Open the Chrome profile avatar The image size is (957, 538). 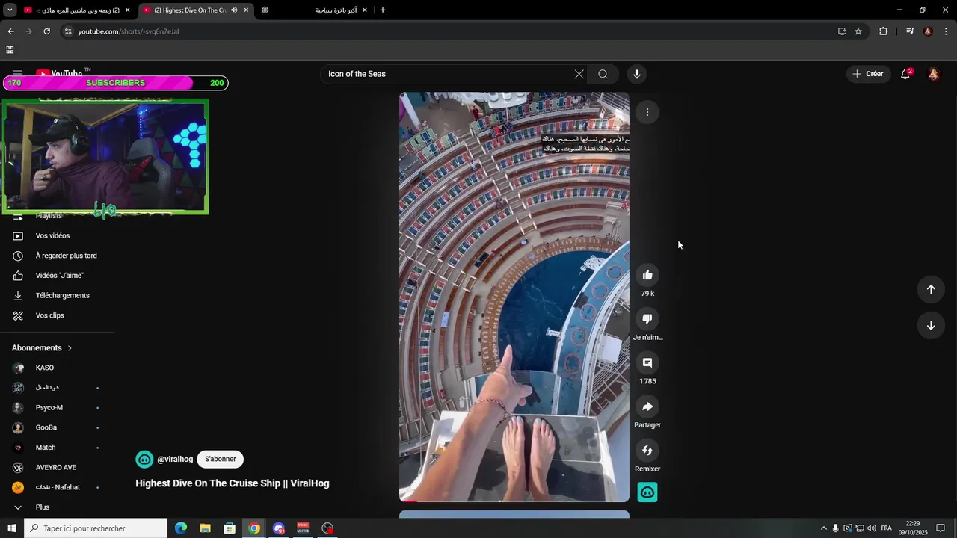[x=928, y=31]
